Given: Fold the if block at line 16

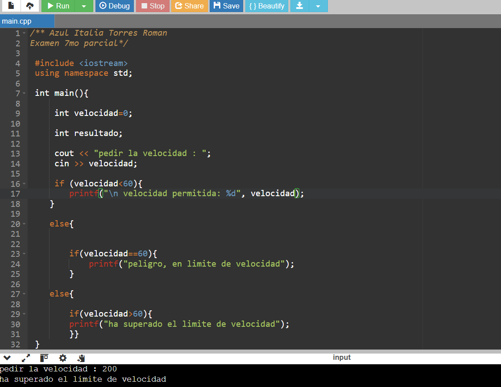Looking at the screenshot, I should pyautogui.click(x=24, y=184).
